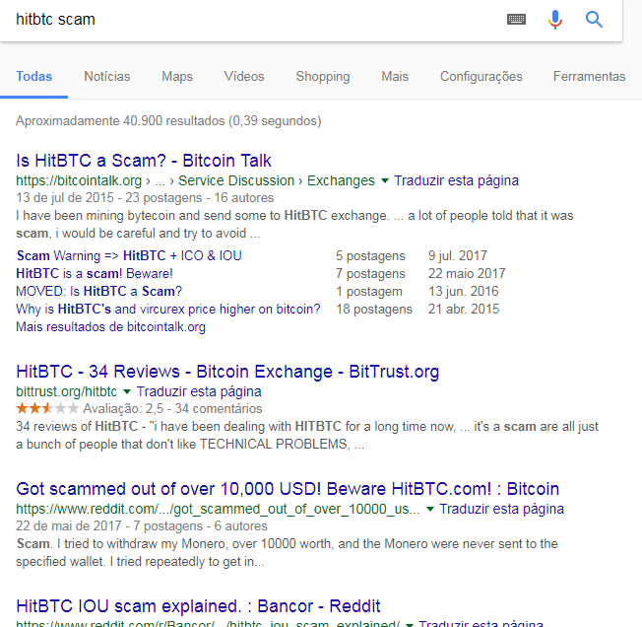Open "HitBTC IOU scam explained" Bancor Reddit result
The height and width of the screenshot is (627, 642).
tap(198, 606)
